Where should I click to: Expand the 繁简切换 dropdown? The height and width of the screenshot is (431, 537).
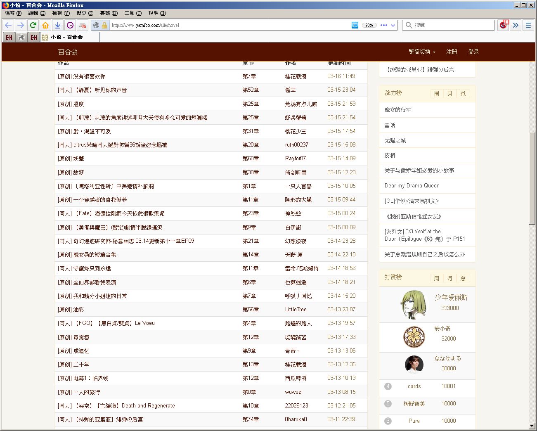[422, 52]
